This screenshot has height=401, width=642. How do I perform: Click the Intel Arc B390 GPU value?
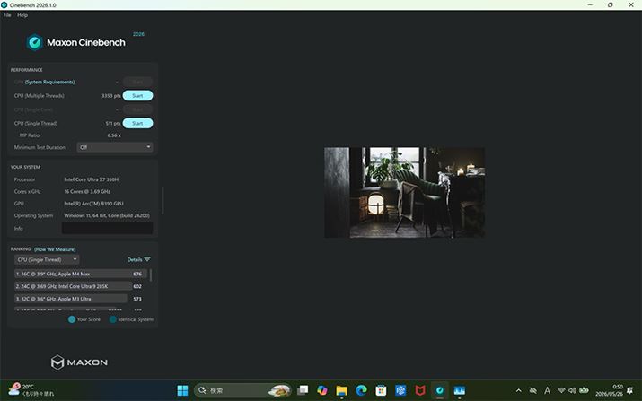[93, 204]
